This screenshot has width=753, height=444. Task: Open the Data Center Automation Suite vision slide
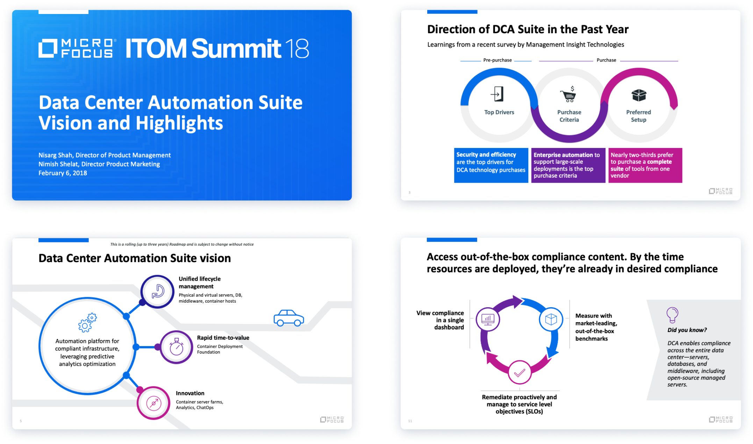tap(182, 333)
